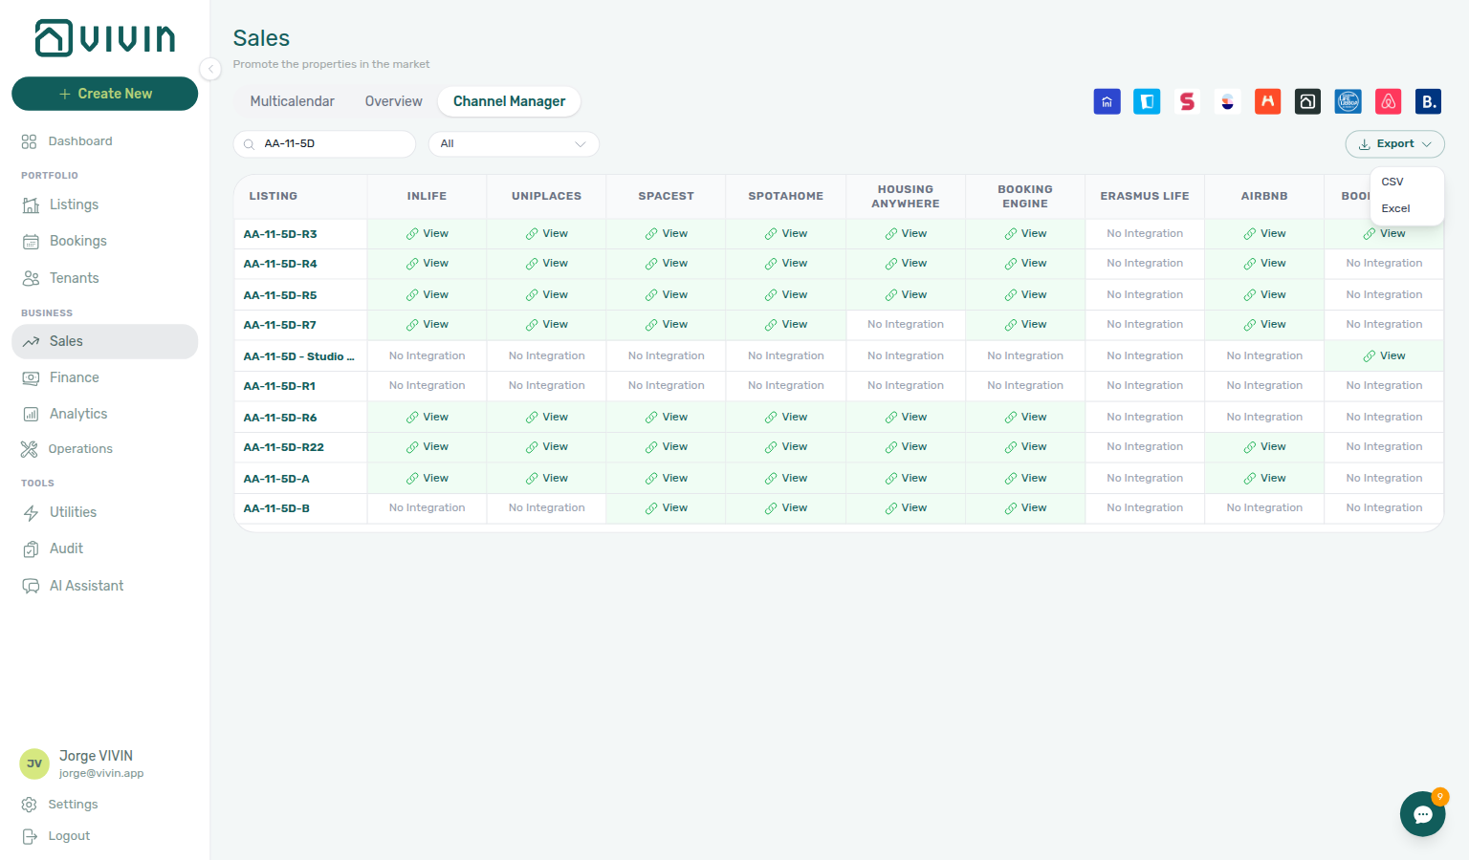
Task: Click the search magnifier icon
Action: tap(249, 144)
